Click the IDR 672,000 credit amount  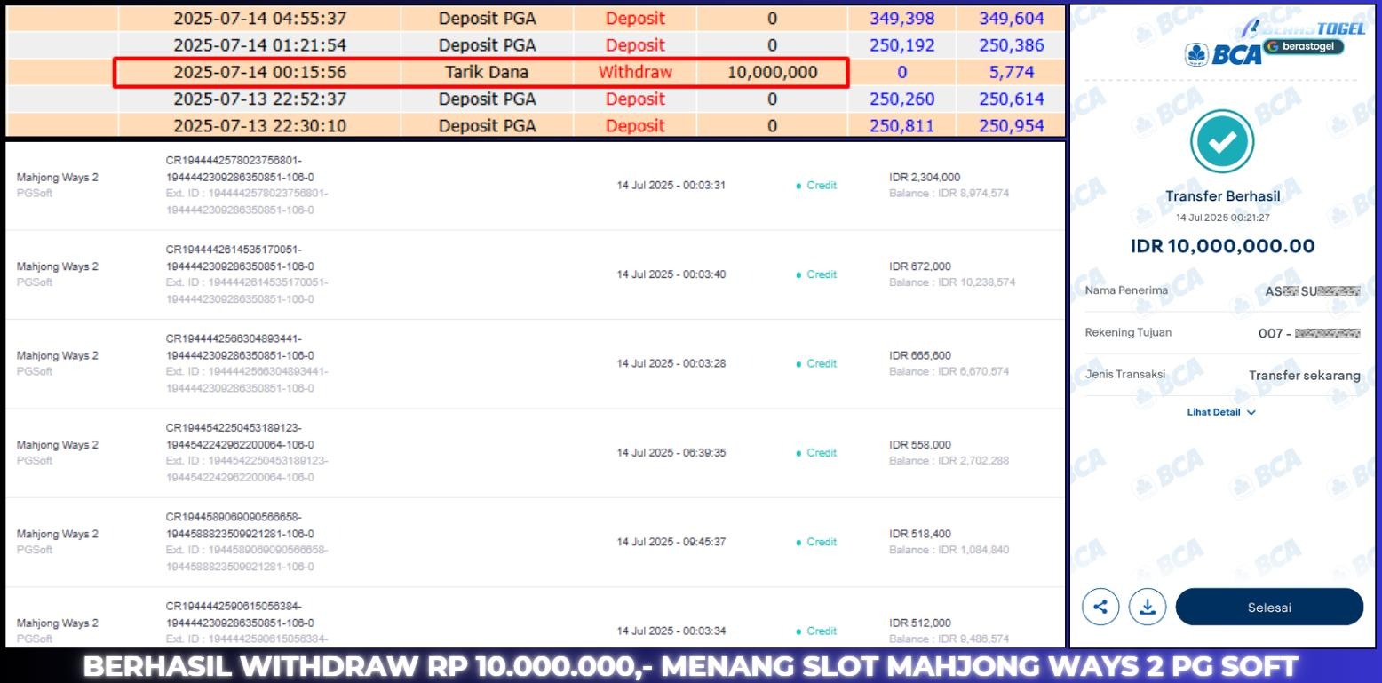[x=920, y=266]
